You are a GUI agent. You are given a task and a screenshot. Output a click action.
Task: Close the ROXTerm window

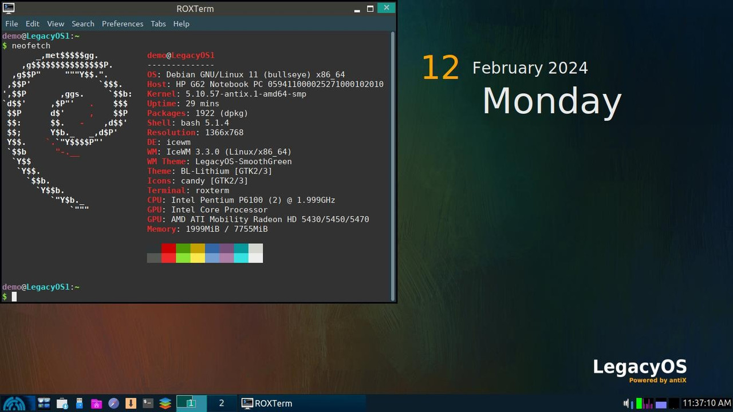click(387, 8)
